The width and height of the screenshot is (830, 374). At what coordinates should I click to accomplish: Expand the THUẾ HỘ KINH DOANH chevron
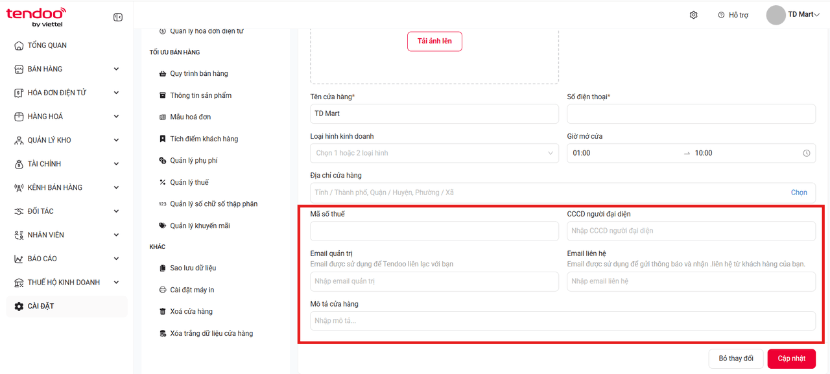click(x=117, y=283)
